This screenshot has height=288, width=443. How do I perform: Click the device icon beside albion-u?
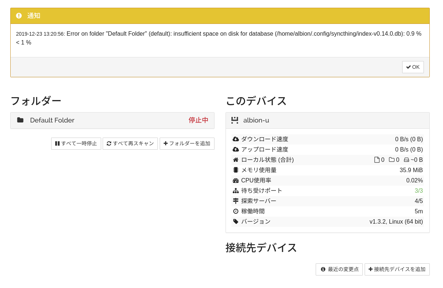point(235,120)
